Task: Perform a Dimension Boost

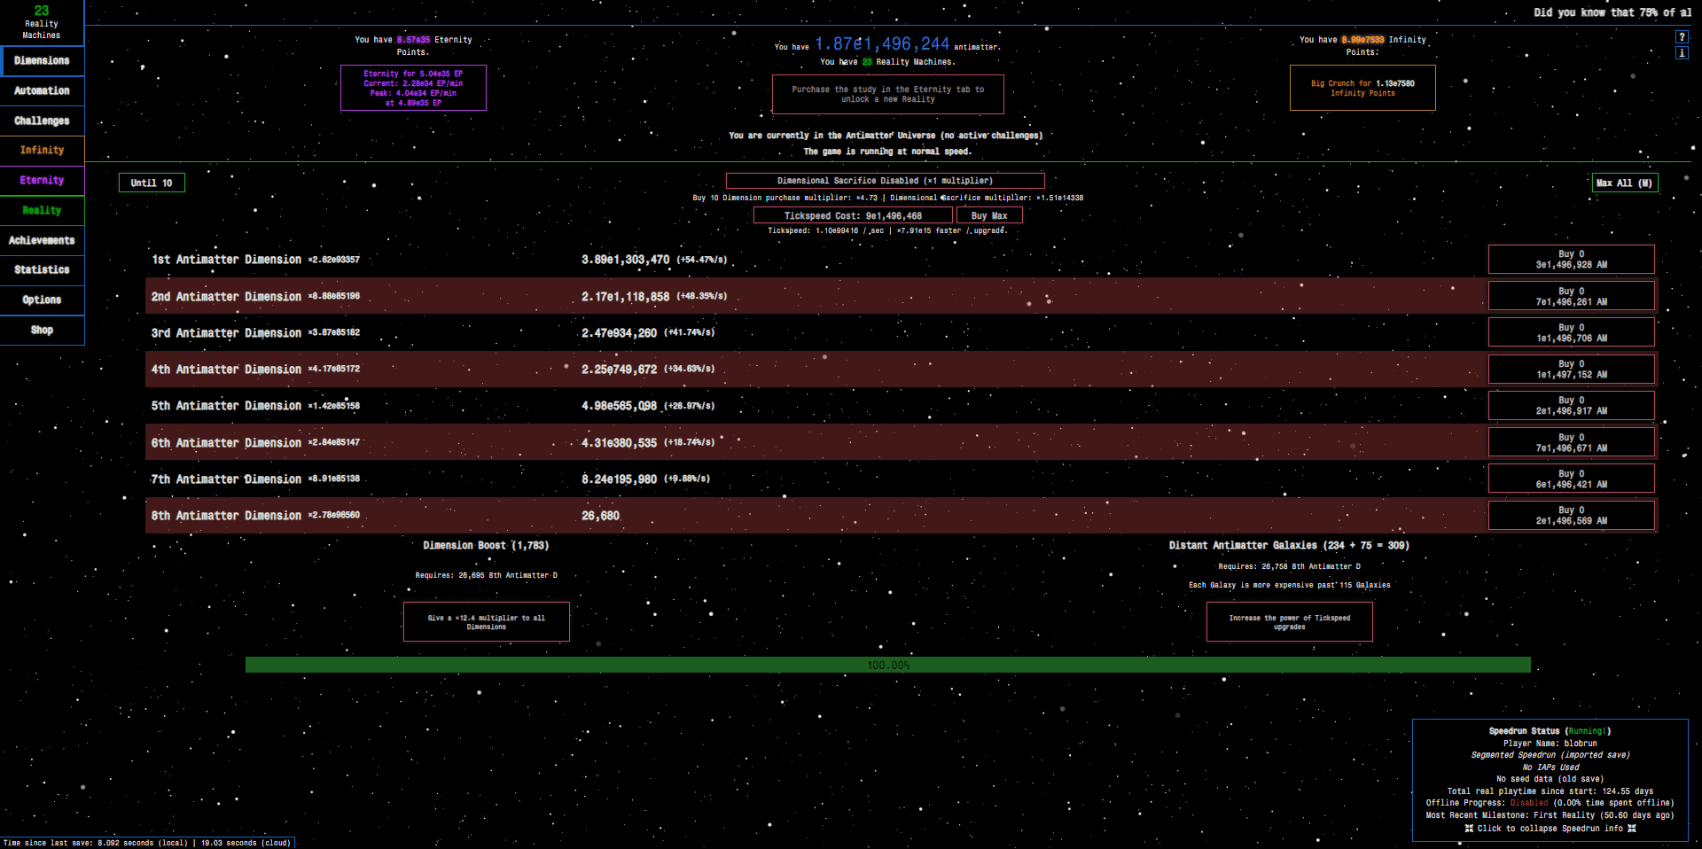Action: click(x=486, y=621)
